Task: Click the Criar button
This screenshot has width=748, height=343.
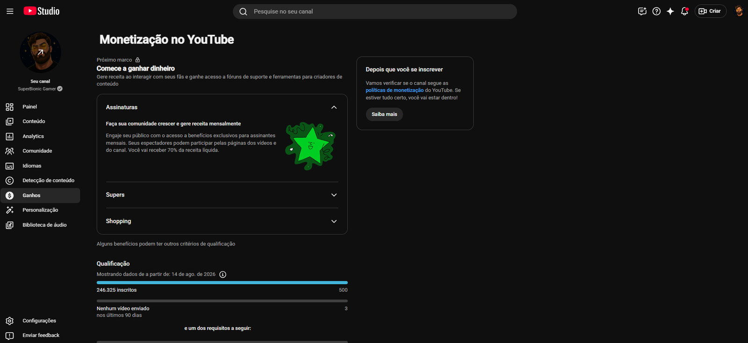Action: pyautogui.click(x=710, y=11)
